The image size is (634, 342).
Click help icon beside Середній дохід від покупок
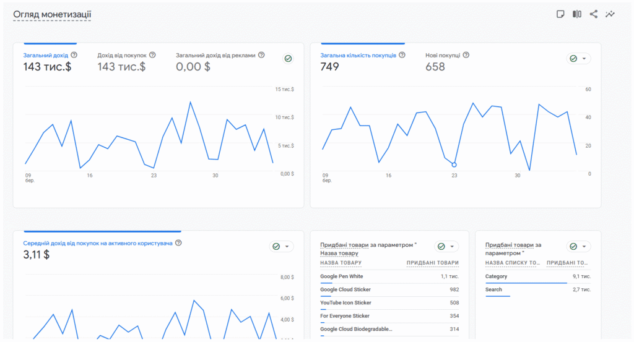178,242
